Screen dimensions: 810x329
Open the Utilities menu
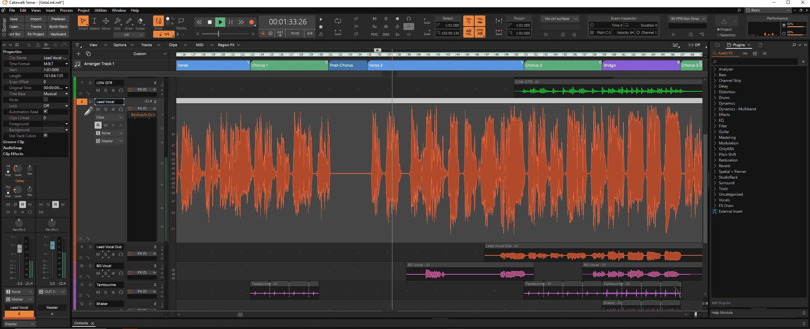[x=100, y=10]
